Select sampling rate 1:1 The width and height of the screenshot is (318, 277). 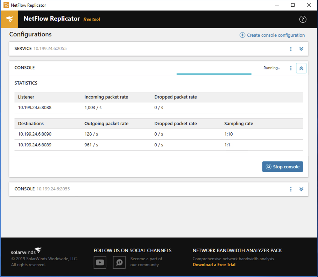point(227,145)
